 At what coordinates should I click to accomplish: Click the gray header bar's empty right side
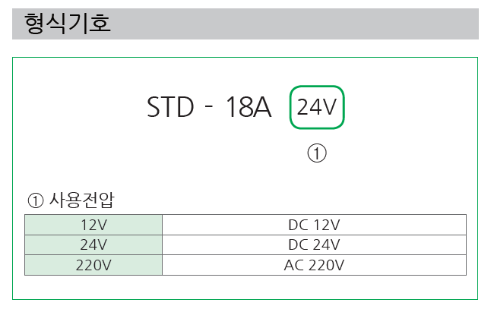(342, 23)
